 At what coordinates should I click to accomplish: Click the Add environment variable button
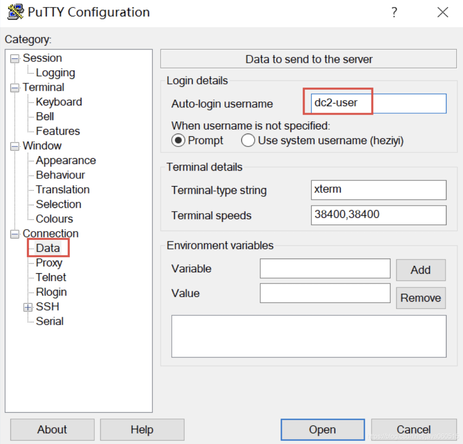pyautogui.click(x=421, y=270)
